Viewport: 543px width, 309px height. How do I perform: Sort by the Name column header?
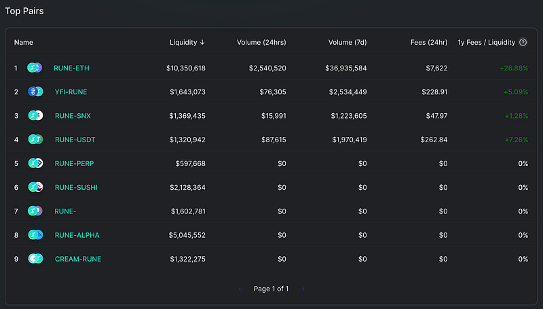click(x=24, y=42)
